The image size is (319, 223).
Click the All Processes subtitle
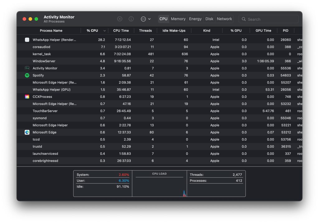54,21
